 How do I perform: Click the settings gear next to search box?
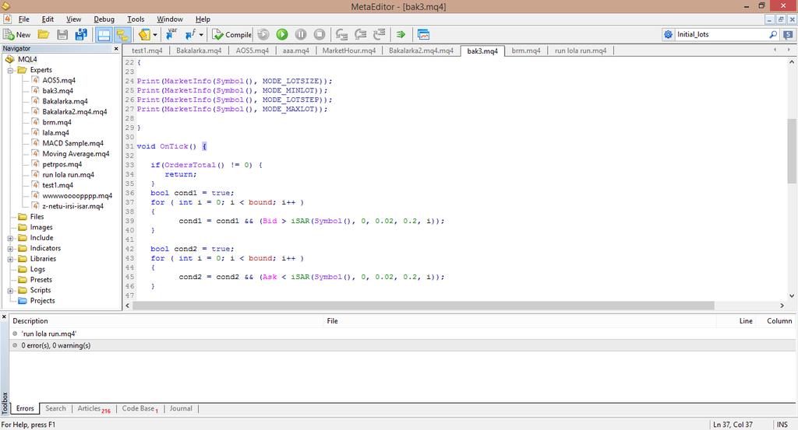[x=668, y=34]
